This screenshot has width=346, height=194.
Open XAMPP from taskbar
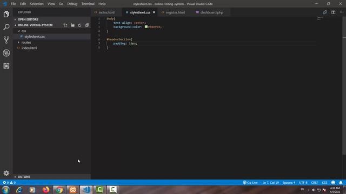(72, 190)
